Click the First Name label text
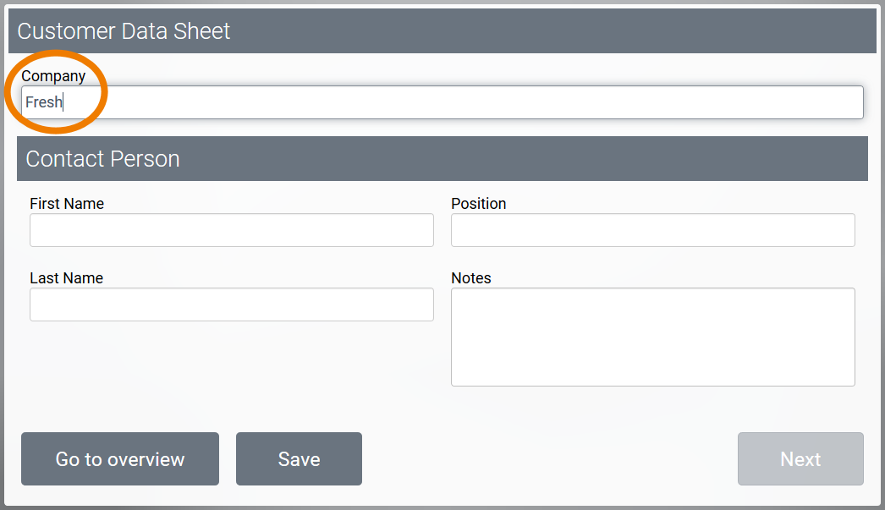The image size is (885, 510). pos(67,204)
